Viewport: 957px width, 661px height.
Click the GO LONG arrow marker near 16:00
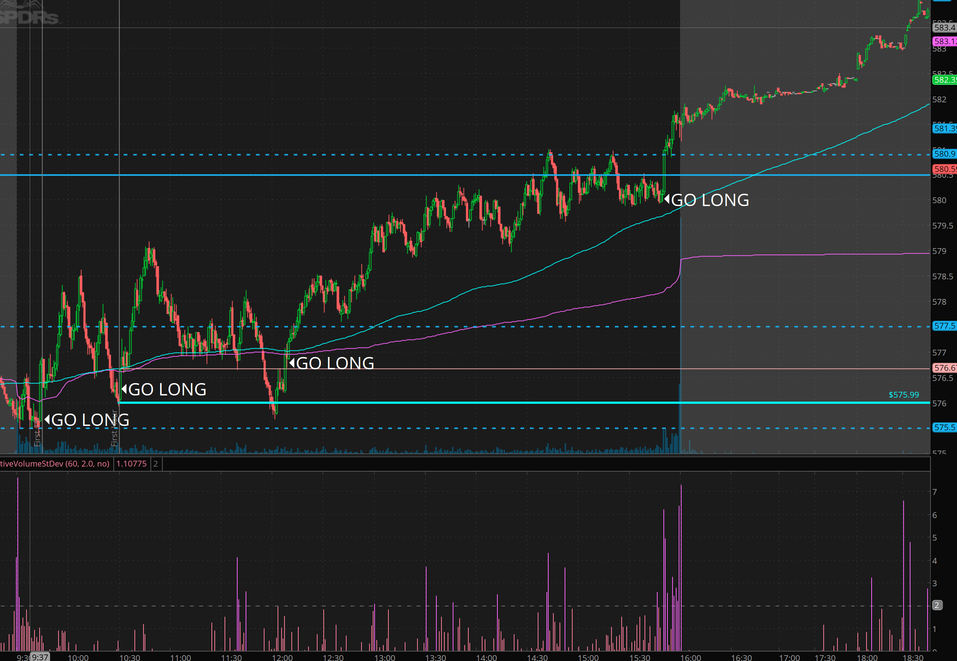click(667, 200)
